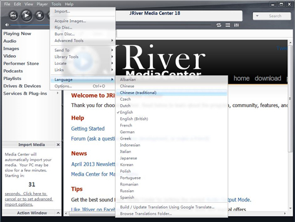
Task: Switch language to French
Action: tap(172, 125)
